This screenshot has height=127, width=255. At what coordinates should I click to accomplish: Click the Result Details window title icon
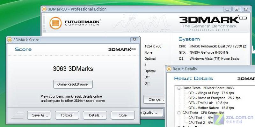point(169,69)
